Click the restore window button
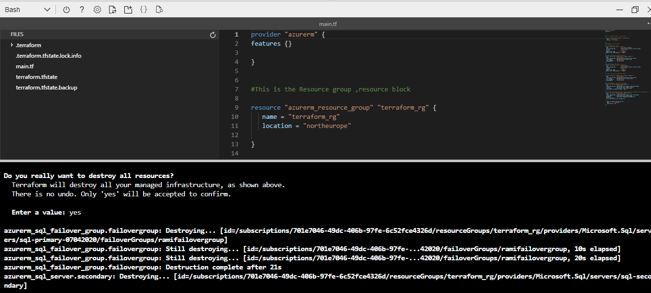This screenshot has height=293, width=651. tap(635, 10)
